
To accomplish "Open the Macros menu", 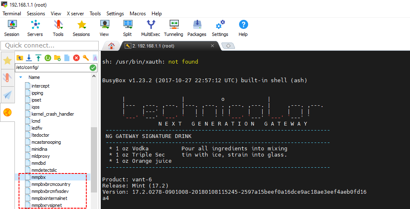I will click(x=138, y=14).
